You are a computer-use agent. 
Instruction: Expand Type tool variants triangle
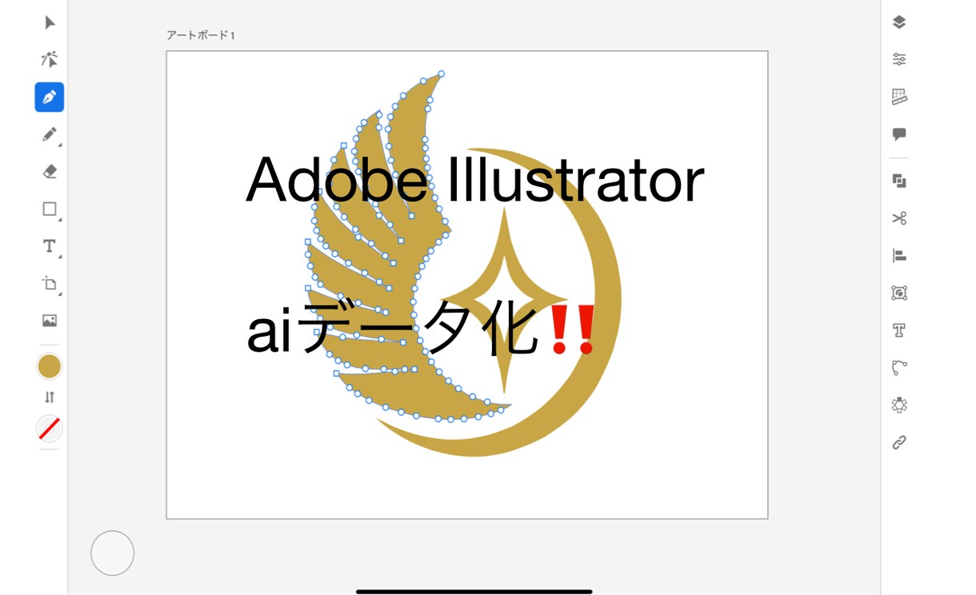pos(60,256)
